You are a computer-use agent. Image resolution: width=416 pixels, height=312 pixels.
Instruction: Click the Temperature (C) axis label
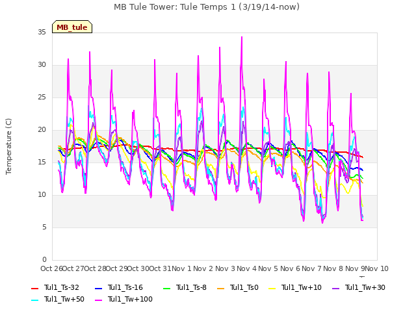pyautogui.click(x=8, y=146)
